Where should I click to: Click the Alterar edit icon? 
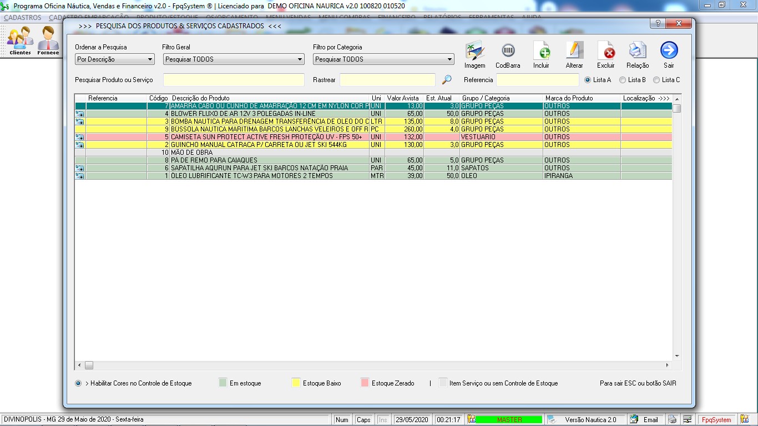(574, 51)
